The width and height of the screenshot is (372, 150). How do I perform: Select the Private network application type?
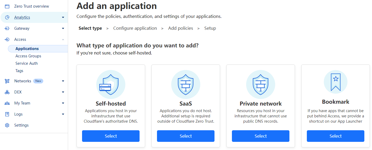coord(261,136)
